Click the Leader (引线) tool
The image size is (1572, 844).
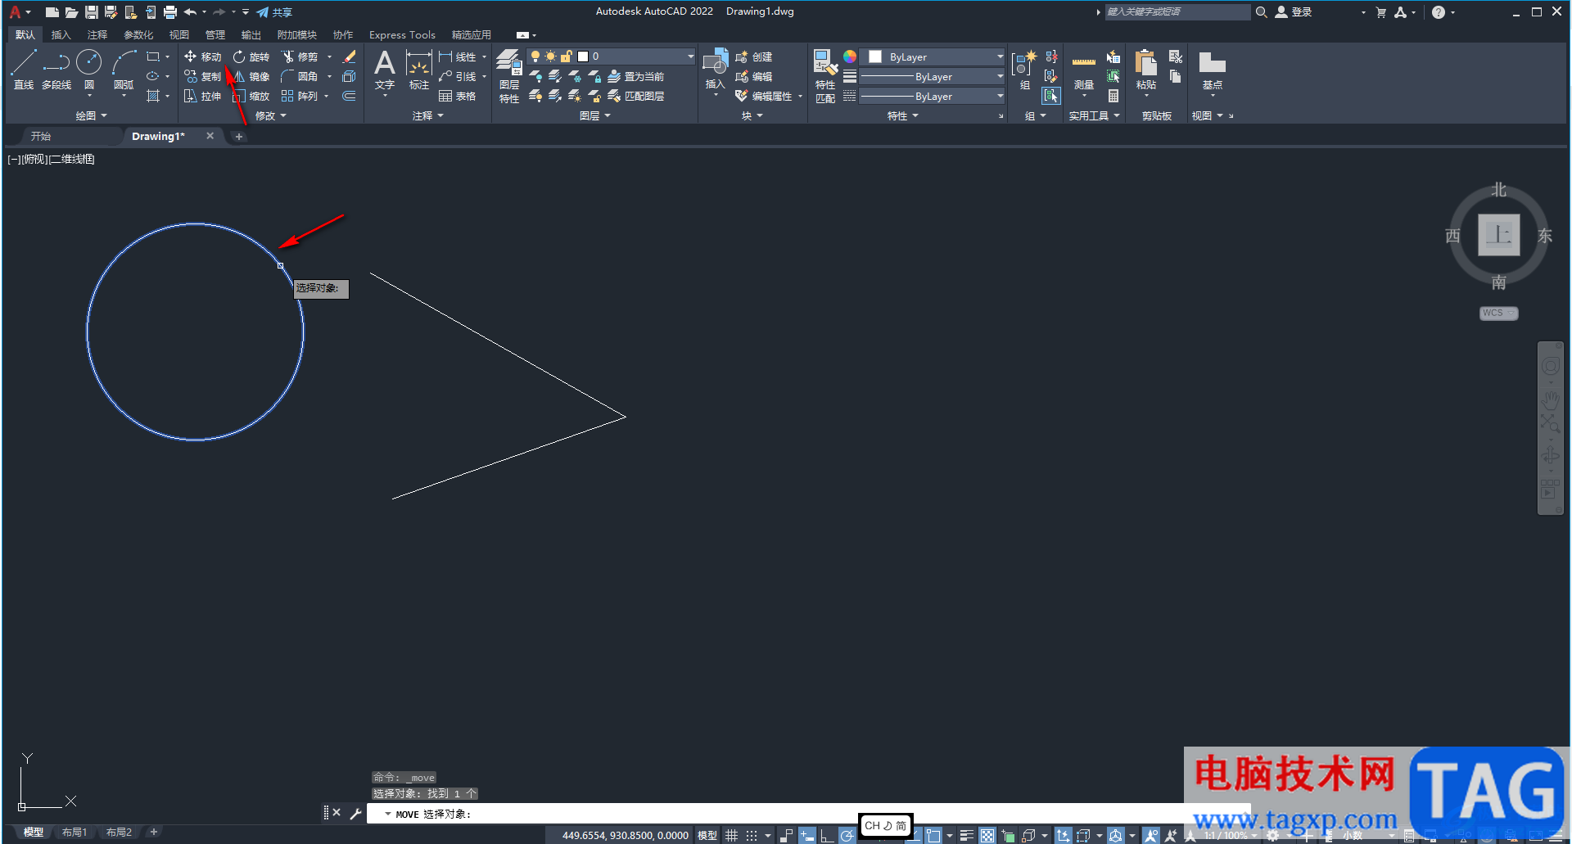coord(458,76)
